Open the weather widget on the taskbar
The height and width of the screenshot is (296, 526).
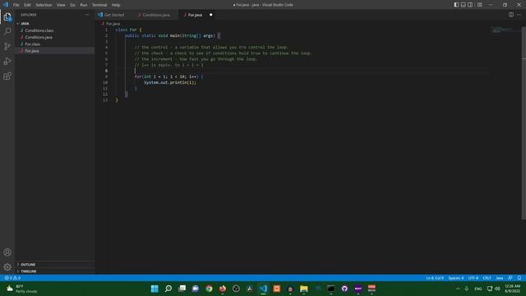coord(21,289)
